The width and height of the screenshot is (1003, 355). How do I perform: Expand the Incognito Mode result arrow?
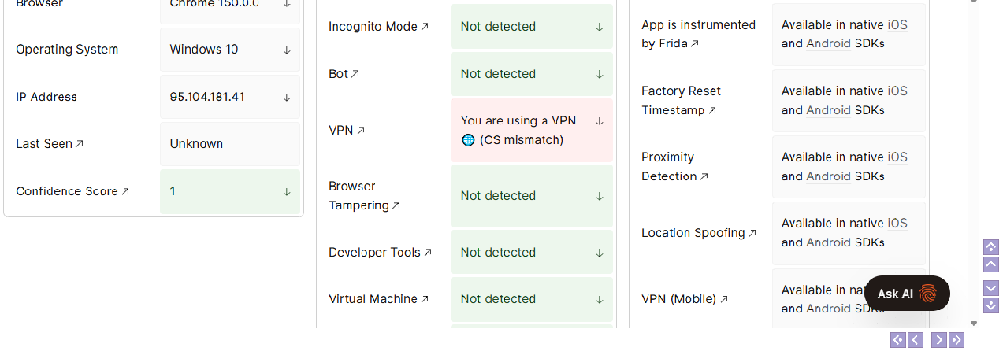[600, 27]
